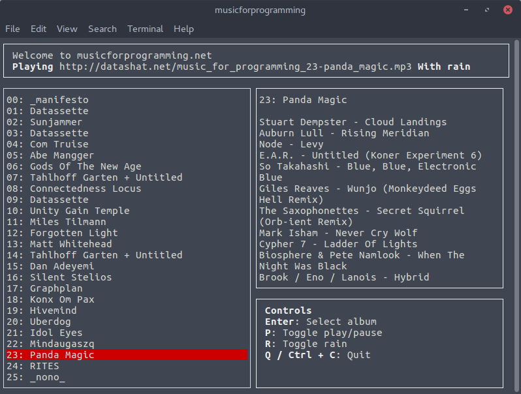Open the Search menu
Image resolution: width=521 pixels, height=394 pixels.
[103, 29]
